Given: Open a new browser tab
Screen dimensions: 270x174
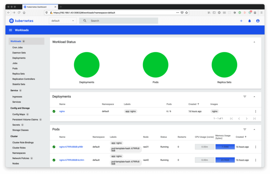Looking at the screenshot, I should pos(61,7).
